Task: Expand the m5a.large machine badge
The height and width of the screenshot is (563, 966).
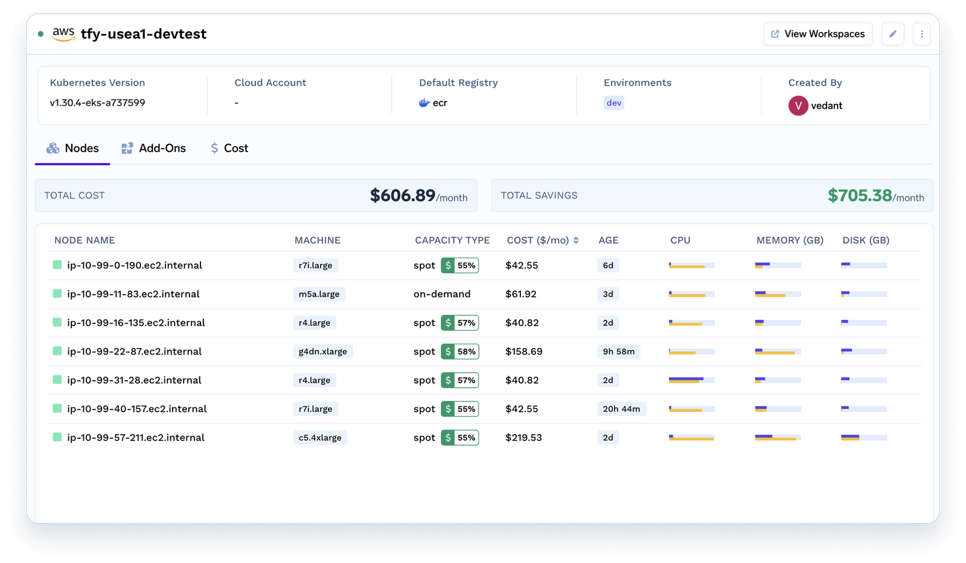Action: (x=319, y=294)
